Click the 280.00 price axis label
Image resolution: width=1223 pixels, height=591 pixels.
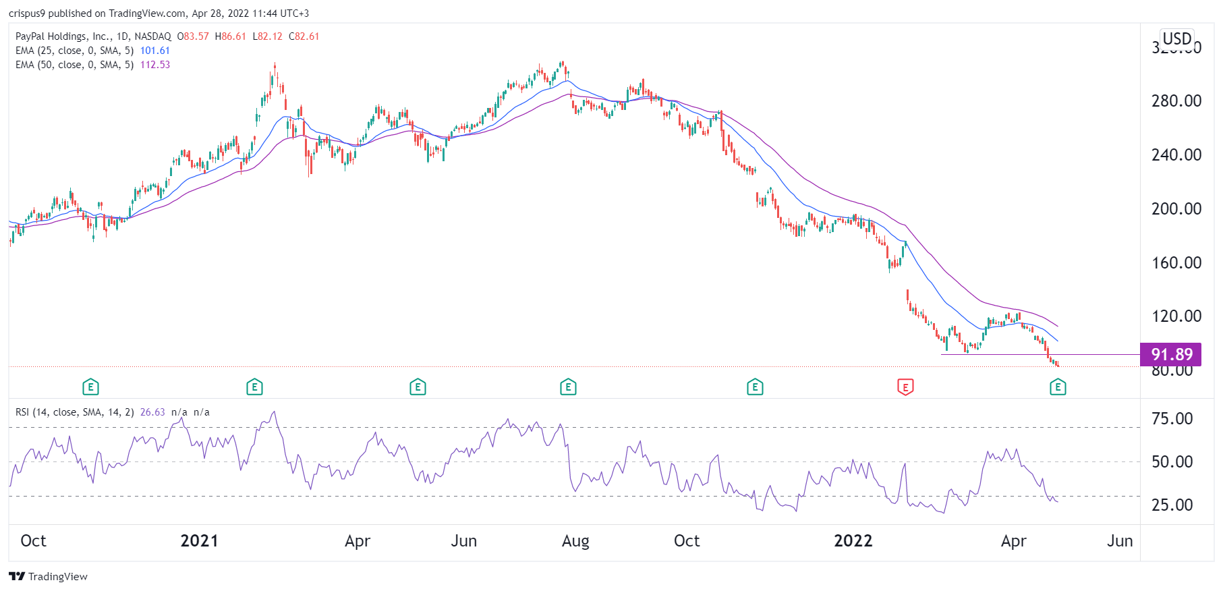(x=1176, y=101)
